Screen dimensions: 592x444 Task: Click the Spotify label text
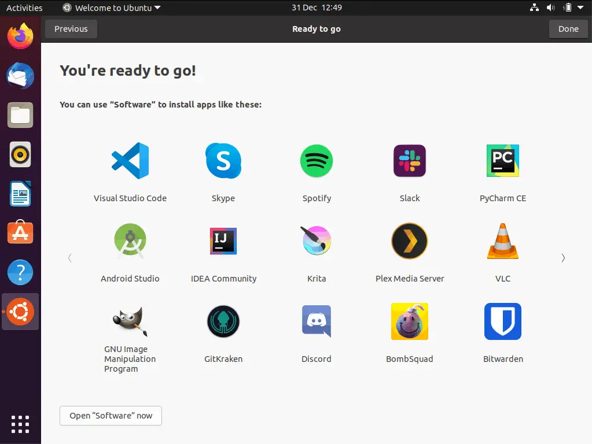tap(317, 198)
